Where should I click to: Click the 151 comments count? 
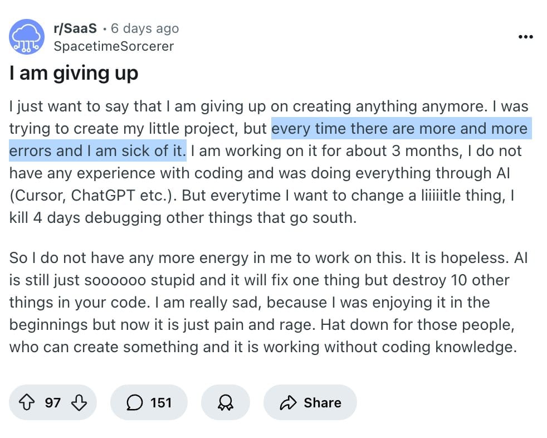tap(161, 402)
